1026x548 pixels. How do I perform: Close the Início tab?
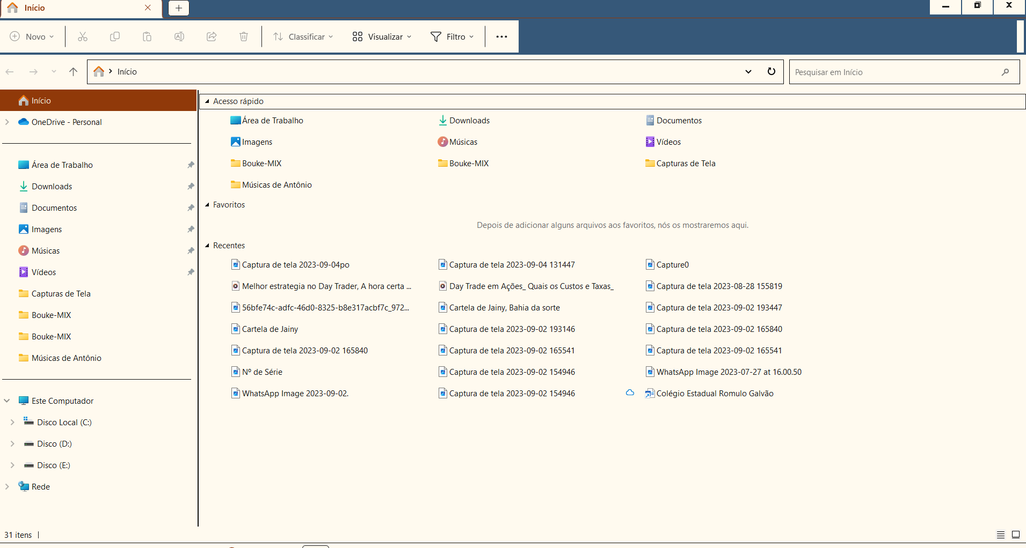pos(148,8)
